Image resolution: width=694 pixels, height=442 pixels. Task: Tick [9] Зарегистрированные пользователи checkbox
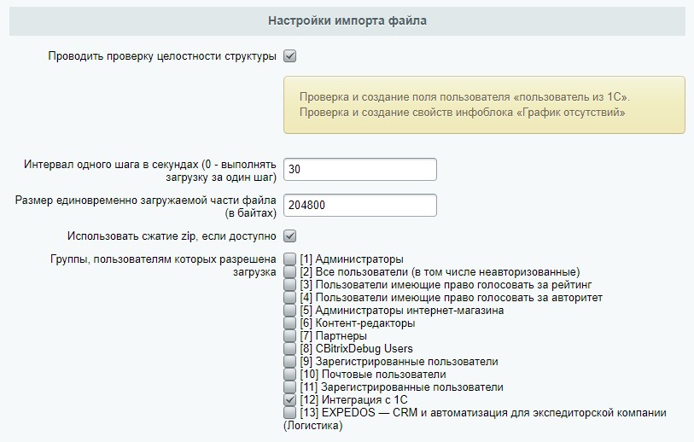[x=291, y=362]
